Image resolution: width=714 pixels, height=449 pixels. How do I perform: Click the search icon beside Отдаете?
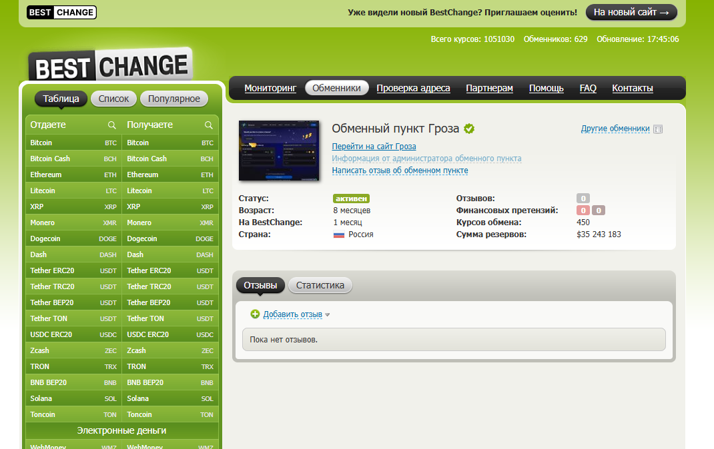(112, 125)
